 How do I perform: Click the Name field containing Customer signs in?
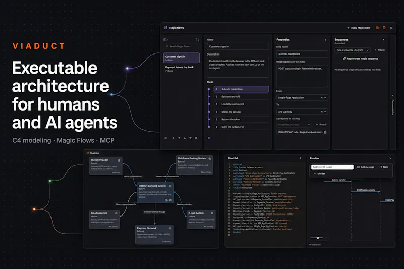[237, 46]
